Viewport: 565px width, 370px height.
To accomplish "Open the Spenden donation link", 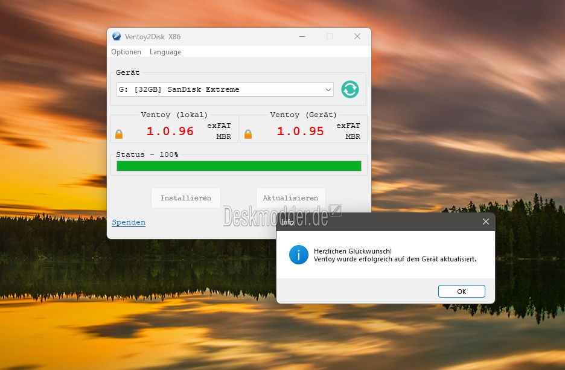I will 129,222.
